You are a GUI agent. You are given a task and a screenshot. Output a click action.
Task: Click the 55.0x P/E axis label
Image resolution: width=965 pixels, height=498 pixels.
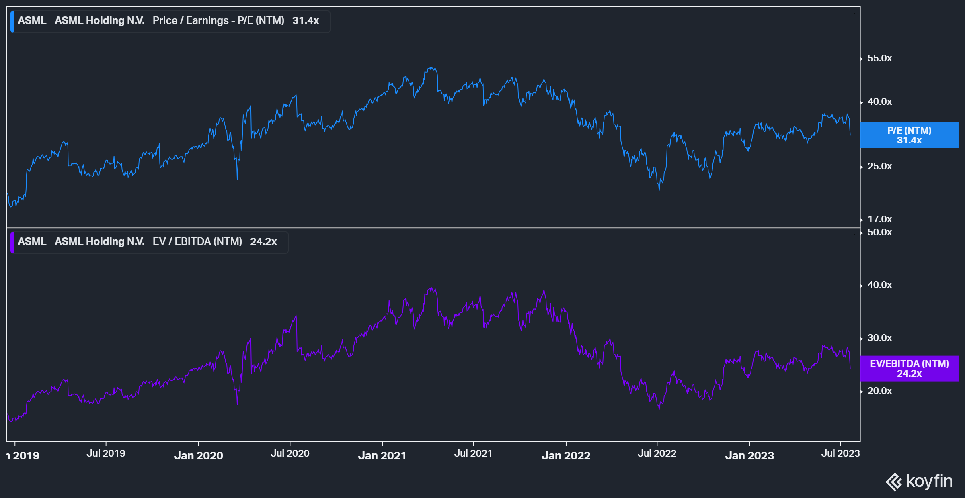879,59
